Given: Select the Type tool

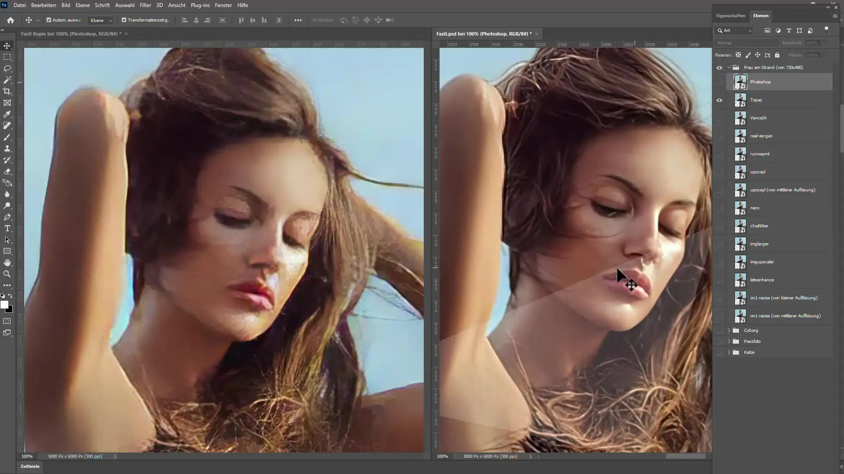Looking at the screenshot, I should point(7,228).
